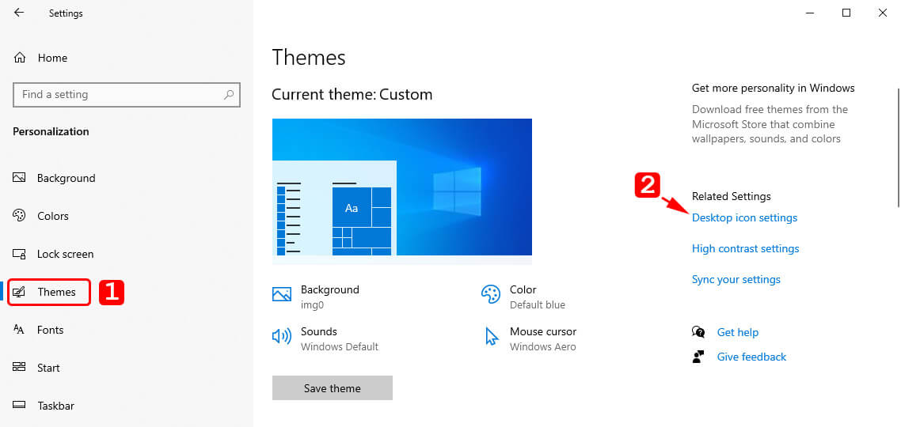The height and width of the screenshot is (427, 901).
Task: Select the Themes sidebar item
Action: click(x=56, y=292)
